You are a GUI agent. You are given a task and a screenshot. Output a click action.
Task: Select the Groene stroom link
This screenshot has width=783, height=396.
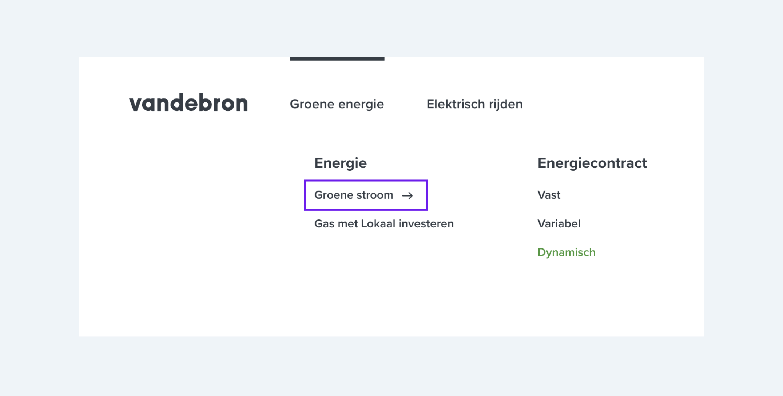(x=366, y=195)
